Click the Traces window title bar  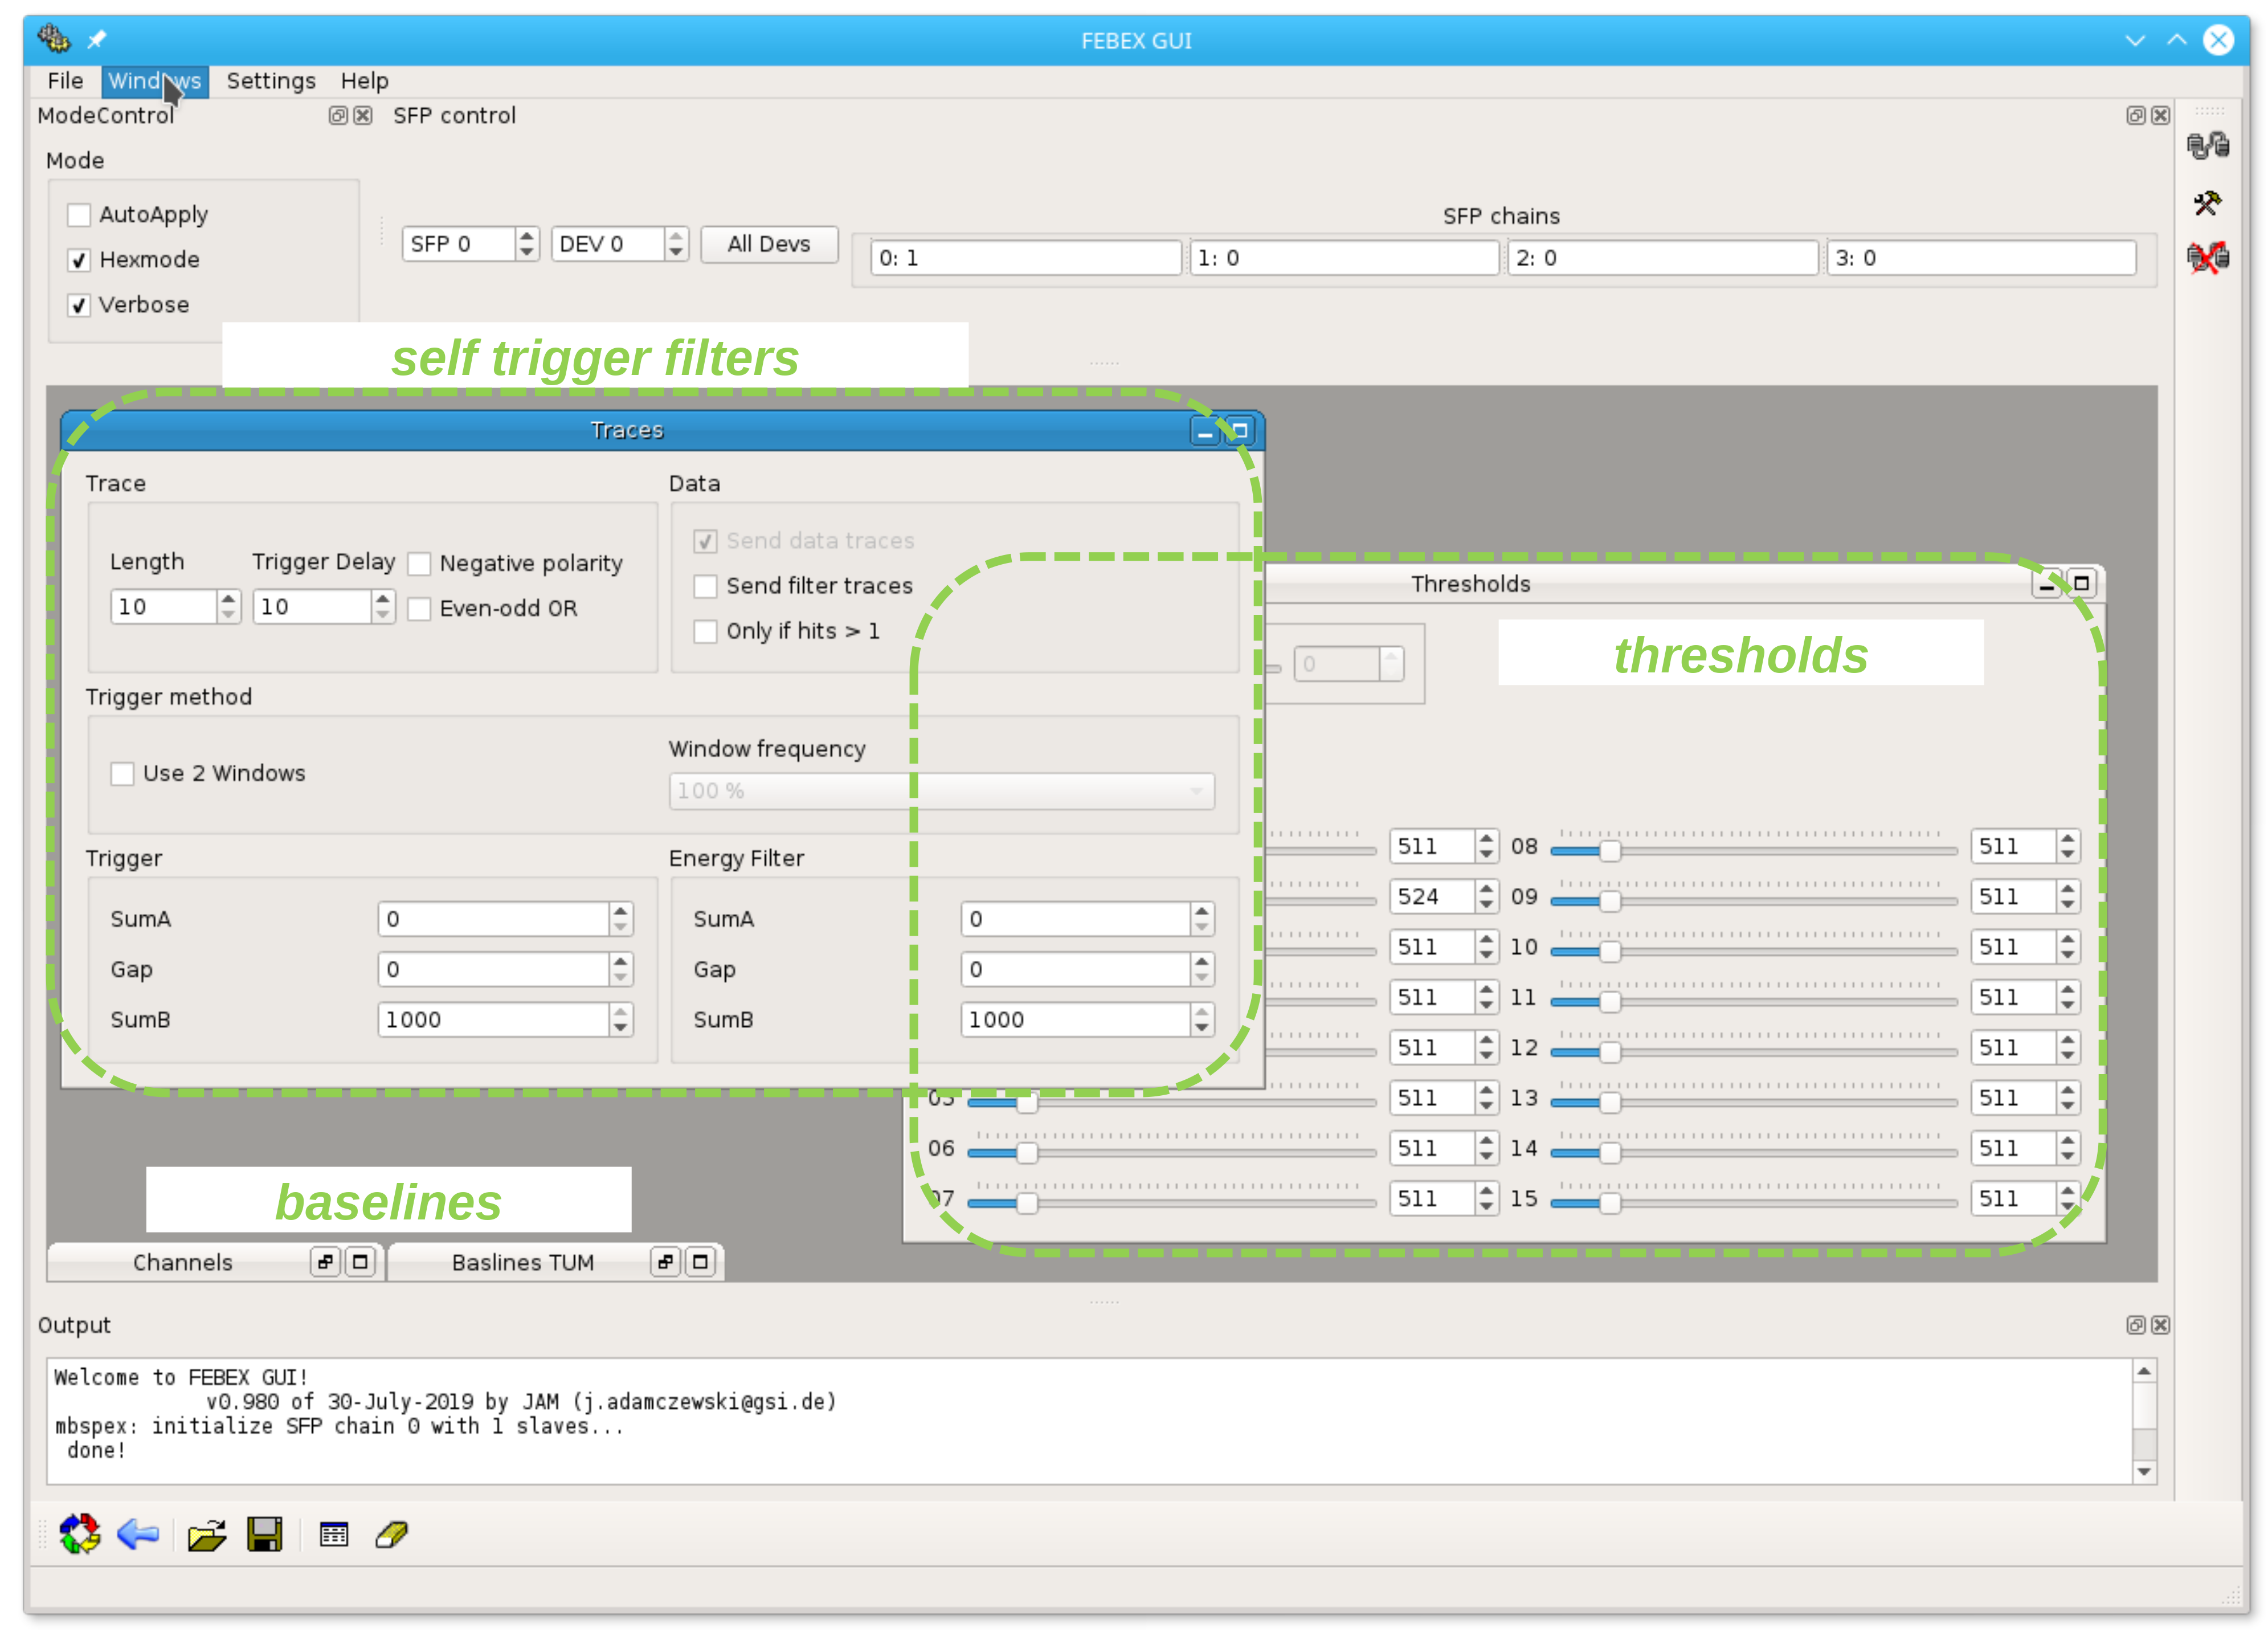[626, 430]
